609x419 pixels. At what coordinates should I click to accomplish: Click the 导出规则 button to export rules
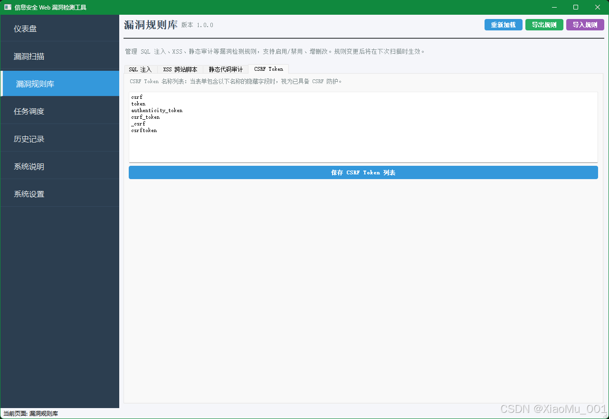pyautogui.click(x=544, y=25)
